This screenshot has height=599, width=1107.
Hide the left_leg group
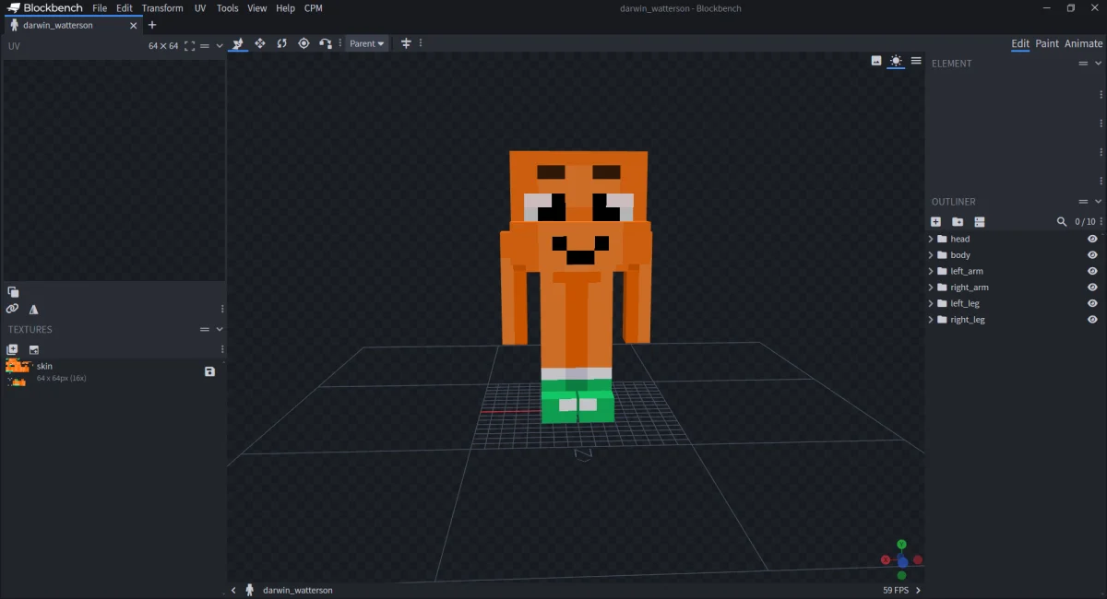[x=1092, y=303]
